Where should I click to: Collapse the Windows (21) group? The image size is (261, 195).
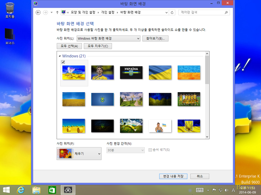pyautogui.click(x=60, y=56)
